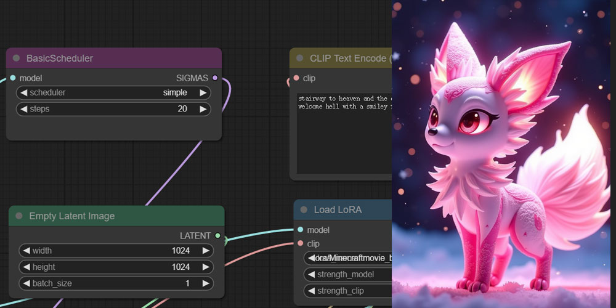Decrease steps with the left arrow
The width and height of the screenshot is (616, 308).
[23, 109]
